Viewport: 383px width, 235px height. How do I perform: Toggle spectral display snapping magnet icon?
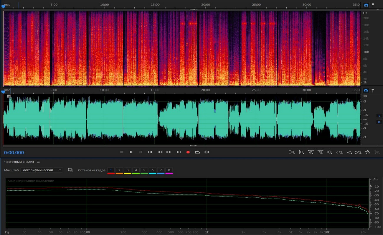point(366,5)
